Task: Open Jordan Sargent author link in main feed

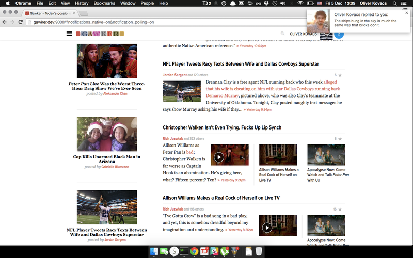Action: click(174, 75)
